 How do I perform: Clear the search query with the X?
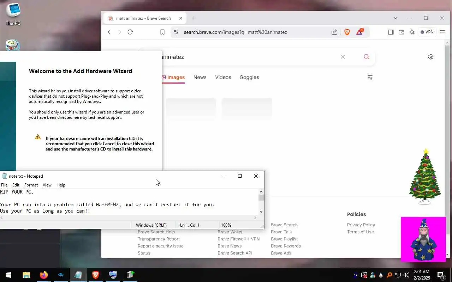coord(343,57)
